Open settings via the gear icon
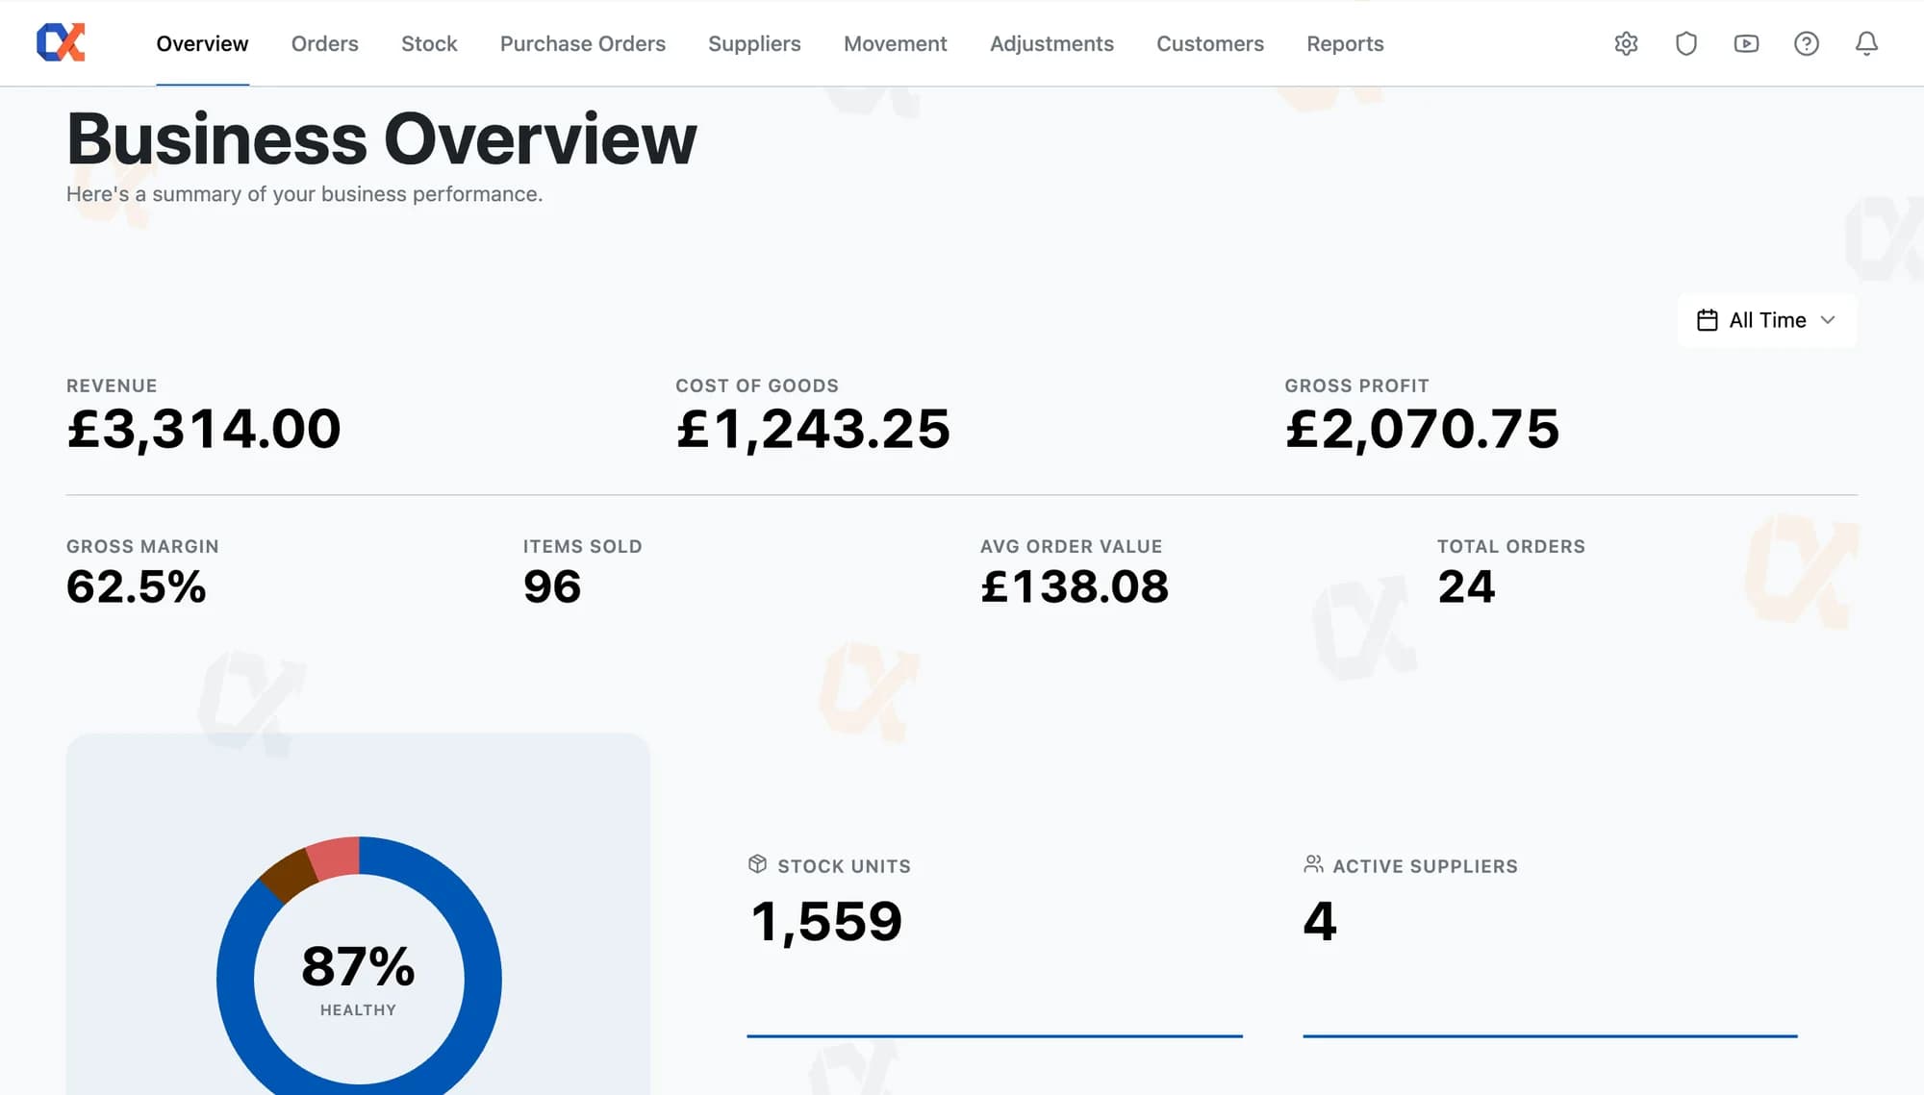The width and height of the screenshot is (1924, 1095). (1626, 43)
